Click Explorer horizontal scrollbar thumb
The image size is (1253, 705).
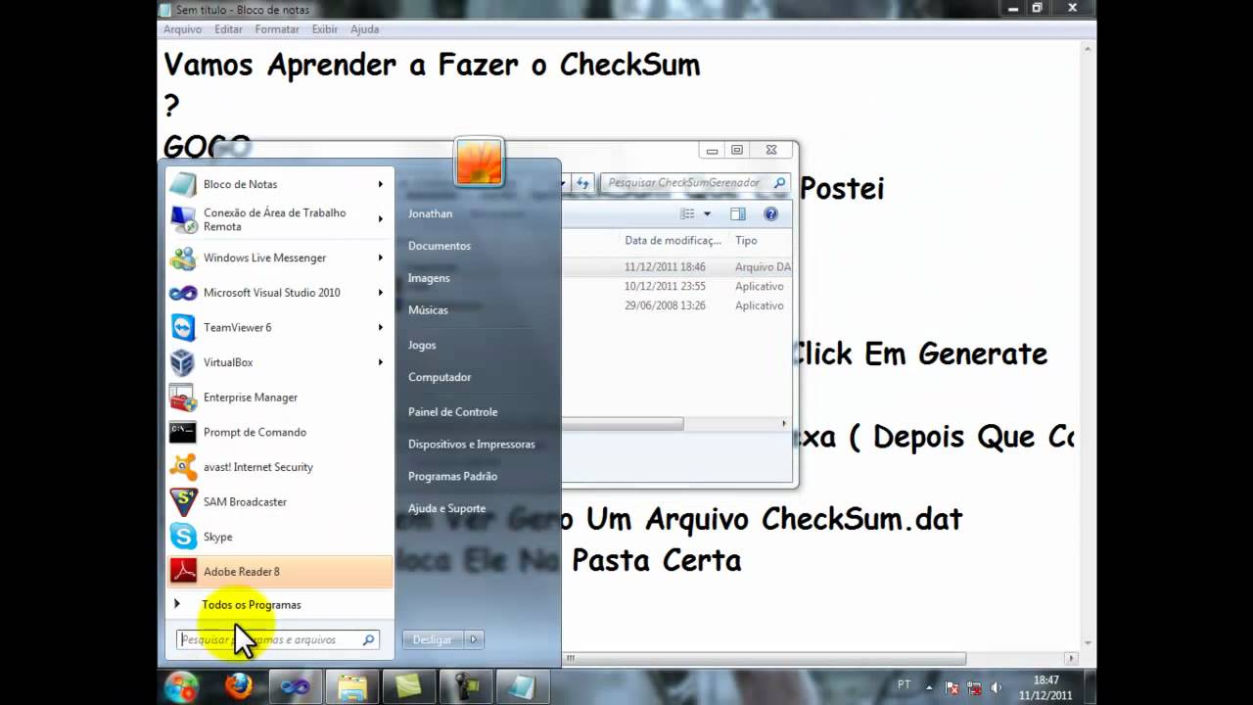(623, 424)
